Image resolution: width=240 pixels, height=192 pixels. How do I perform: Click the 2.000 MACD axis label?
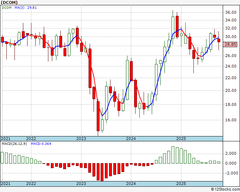231,153
